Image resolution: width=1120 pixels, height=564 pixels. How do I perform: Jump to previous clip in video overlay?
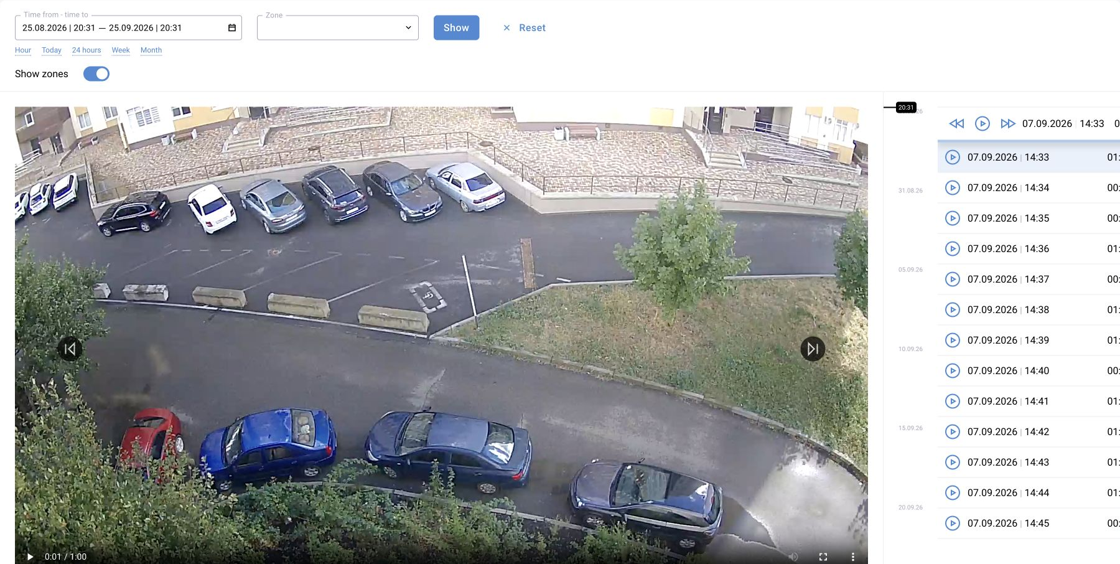[70, 349]
